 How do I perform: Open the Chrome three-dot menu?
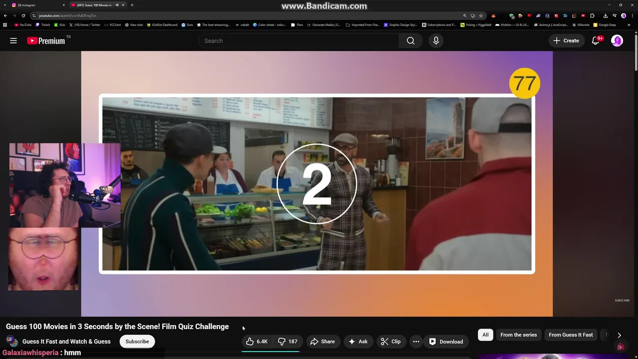[x=632, y=15]
